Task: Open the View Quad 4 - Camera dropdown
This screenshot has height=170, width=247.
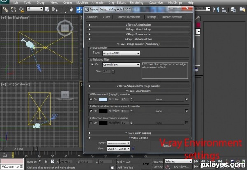Action: (x=119, y=149)
